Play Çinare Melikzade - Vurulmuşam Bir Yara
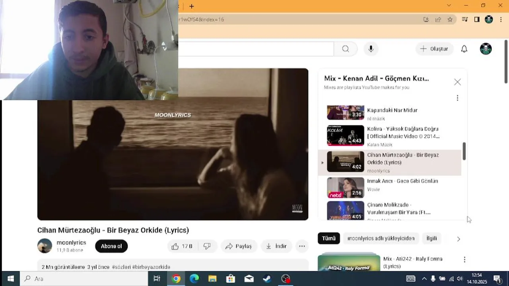This screenshot has height=286, width=509. [390, 211]
